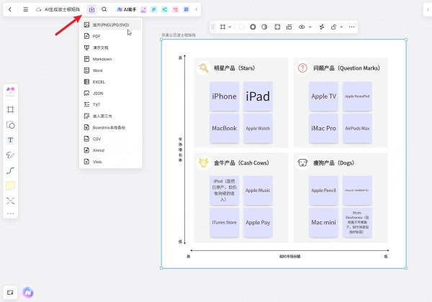Go back using the left arrow button
The image size is (432, 302).
pyautogui.click(x=10, y=9)
